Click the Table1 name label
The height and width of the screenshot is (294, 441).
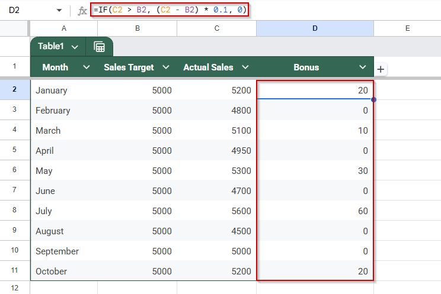[51, 46]
